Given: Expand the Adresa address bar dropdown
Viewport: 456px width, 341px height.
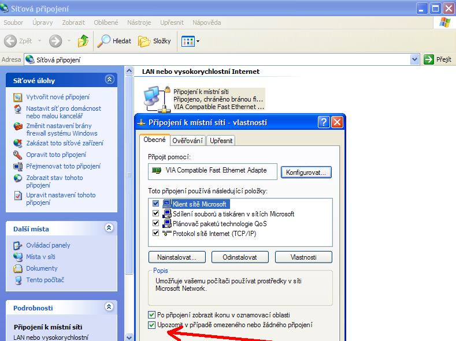Looking at the screenshot, I should point(414,59).
